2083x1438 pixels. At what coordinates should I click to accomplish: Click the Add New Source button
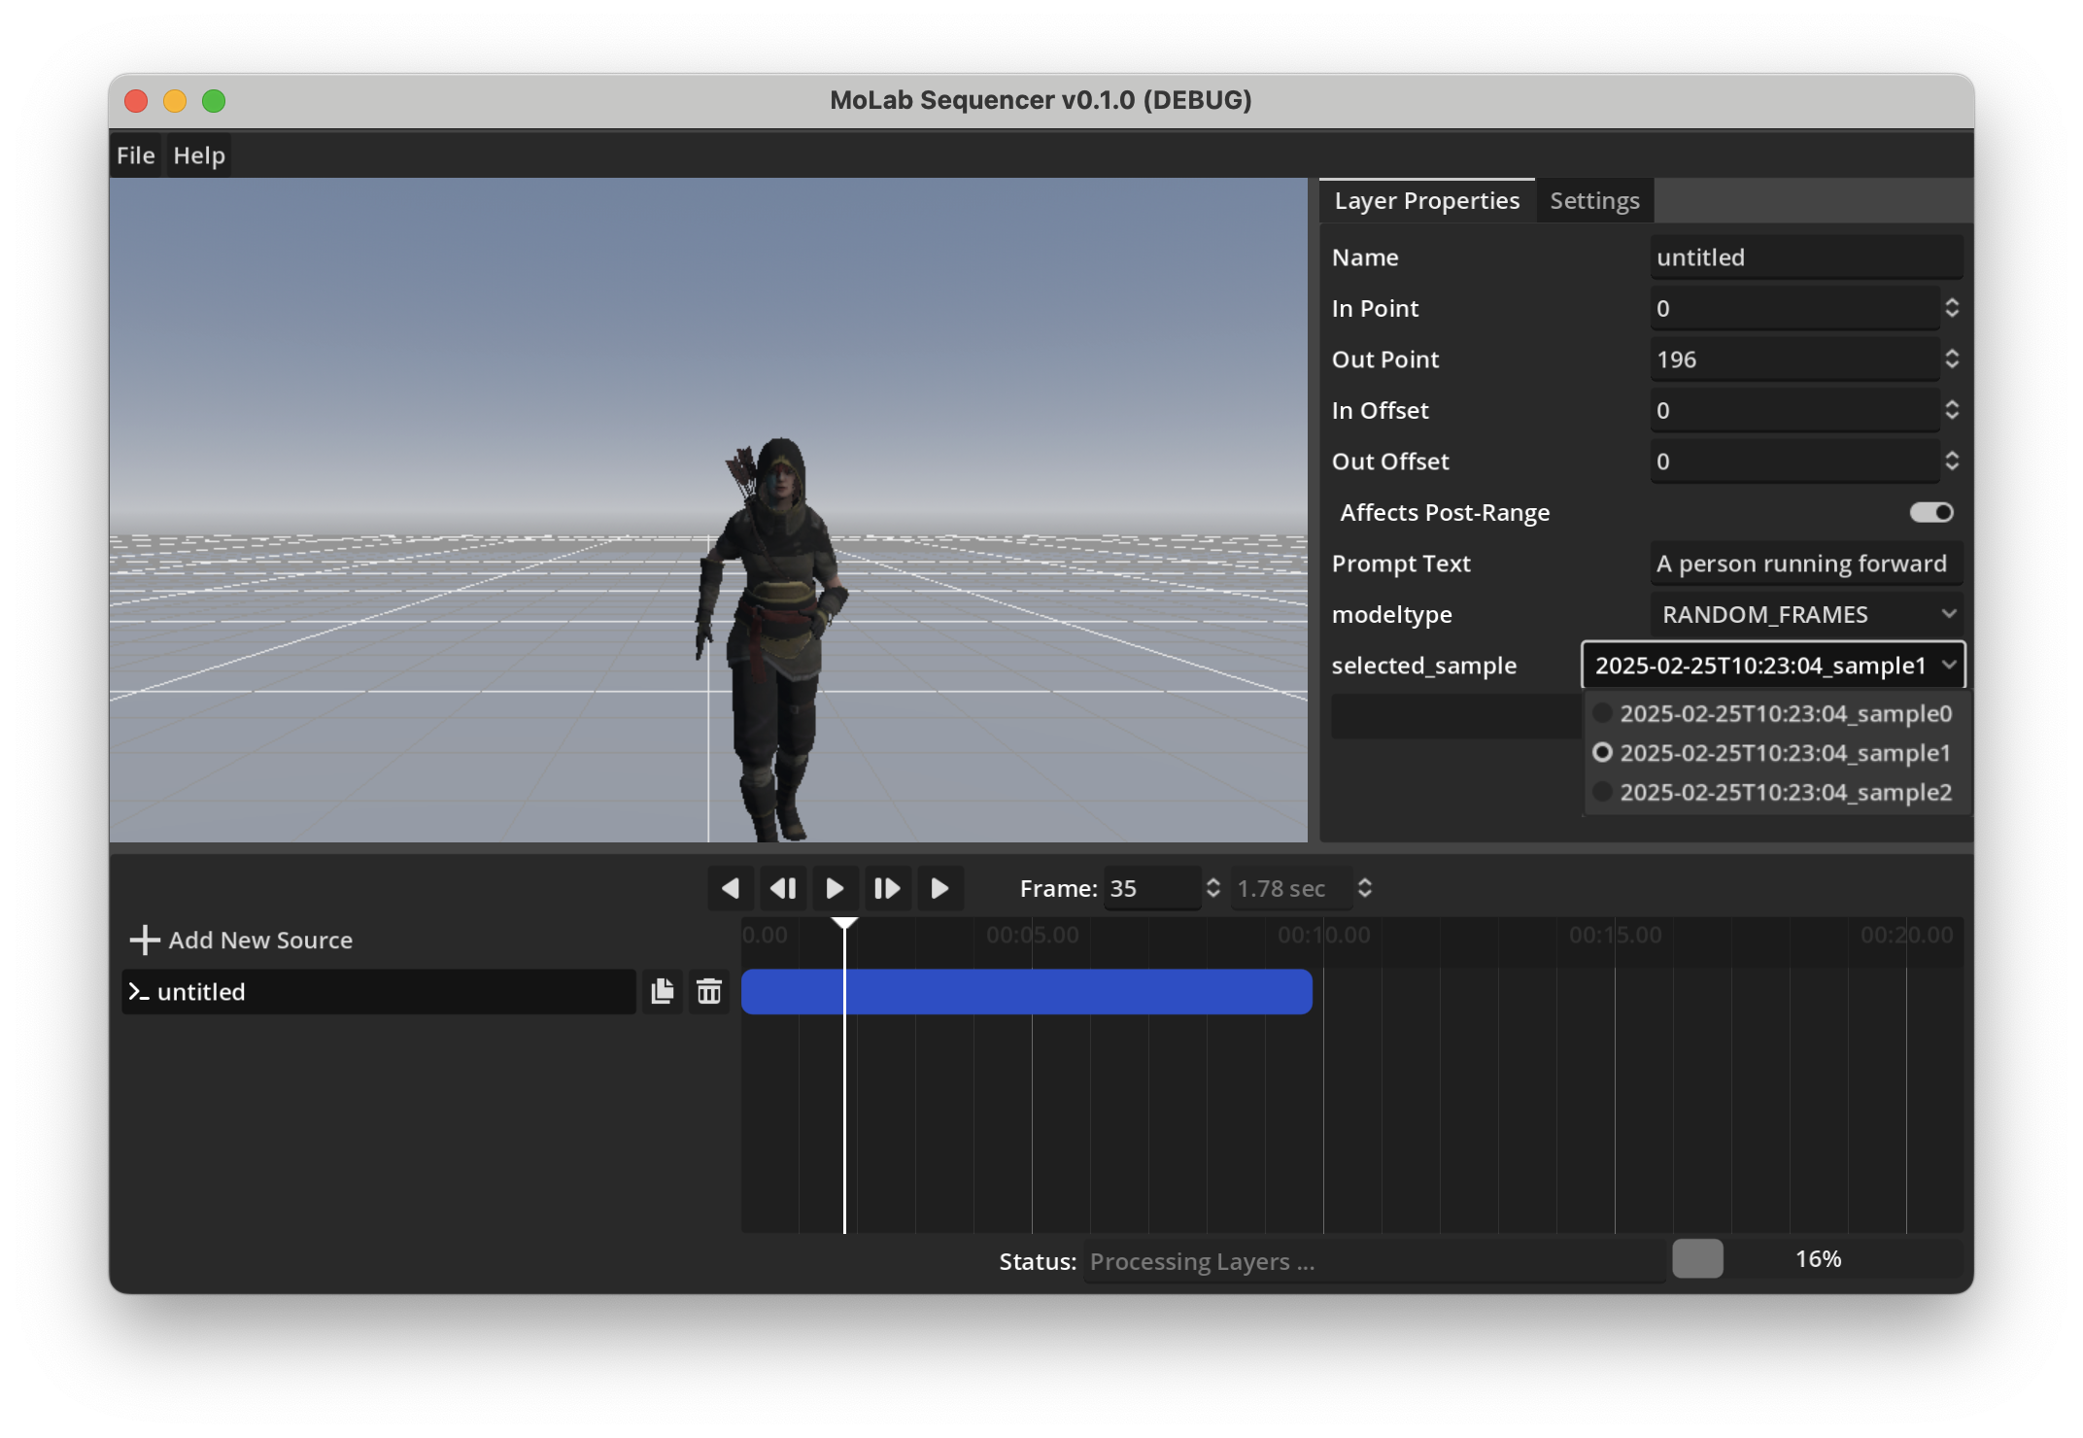click(x=241, y=940)
